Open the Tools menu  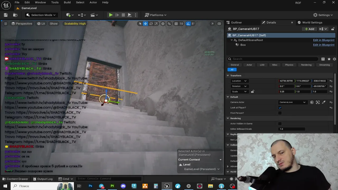click(55, 2)
